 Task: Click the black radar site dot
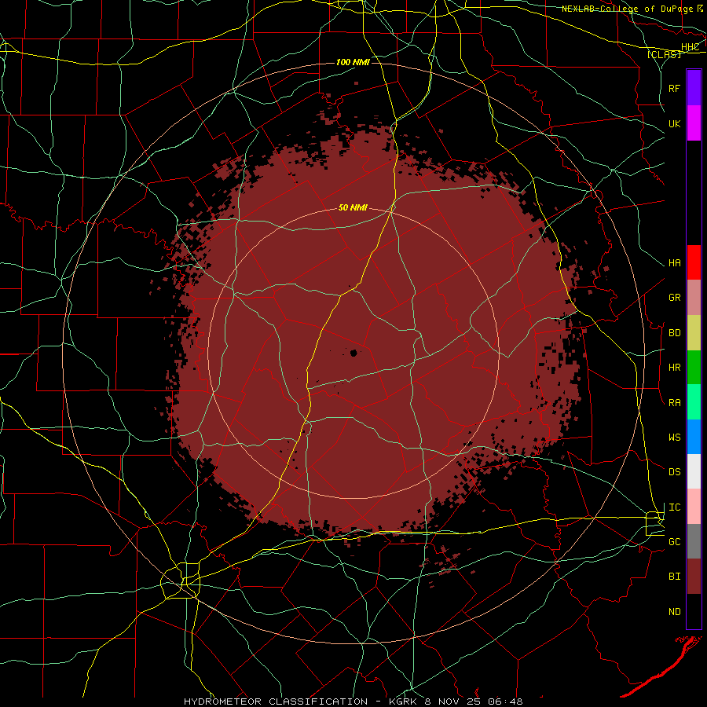tap(354, 353)
